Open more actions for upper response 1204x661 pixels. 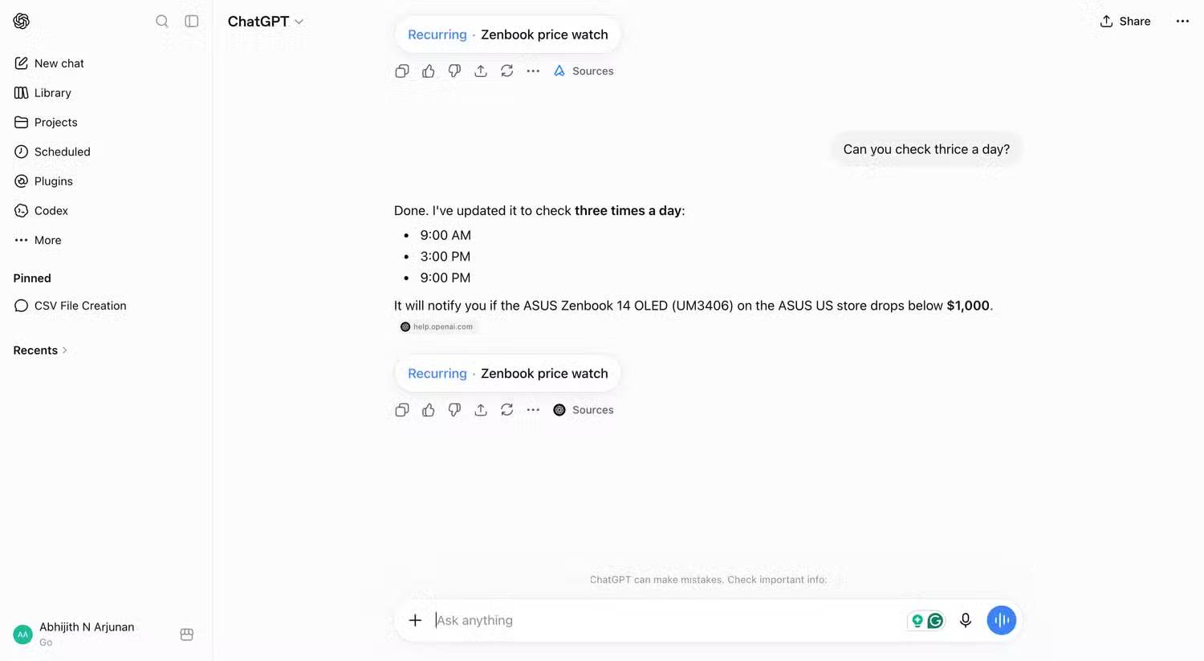[x=533, y=71]
